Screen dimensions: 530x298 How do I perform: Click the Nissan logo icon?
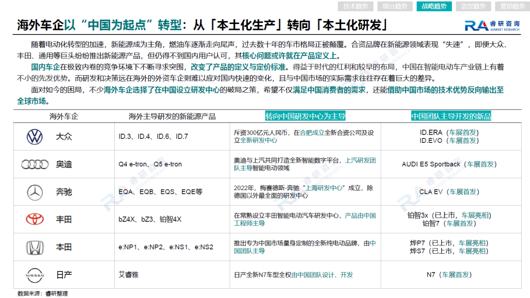point(34,275)
